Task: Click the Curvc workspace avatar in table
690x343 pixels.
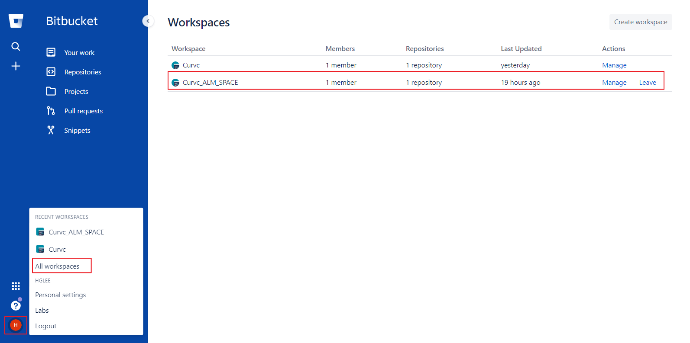Action: (175, 65)
